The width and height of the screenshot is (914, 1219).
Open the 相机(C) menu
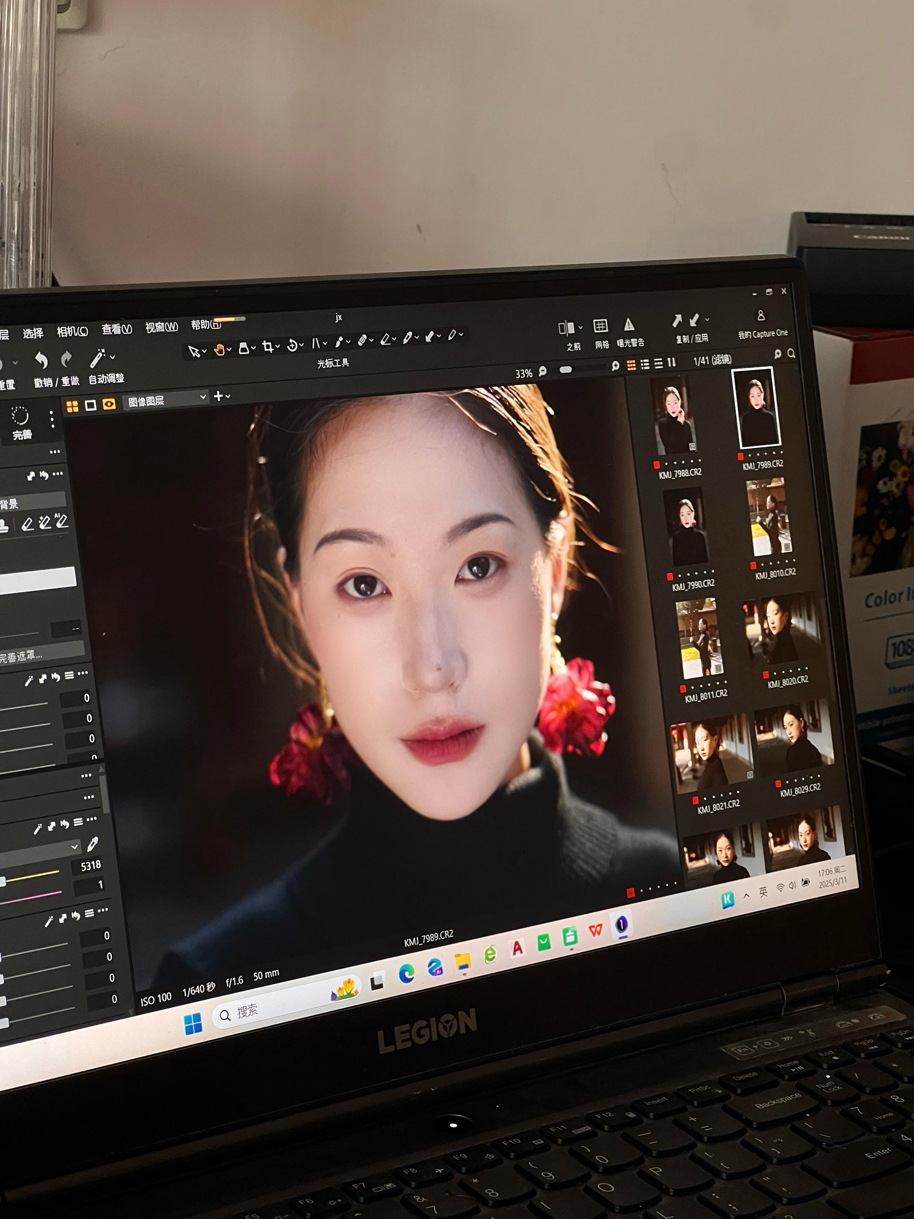(72, 331)
